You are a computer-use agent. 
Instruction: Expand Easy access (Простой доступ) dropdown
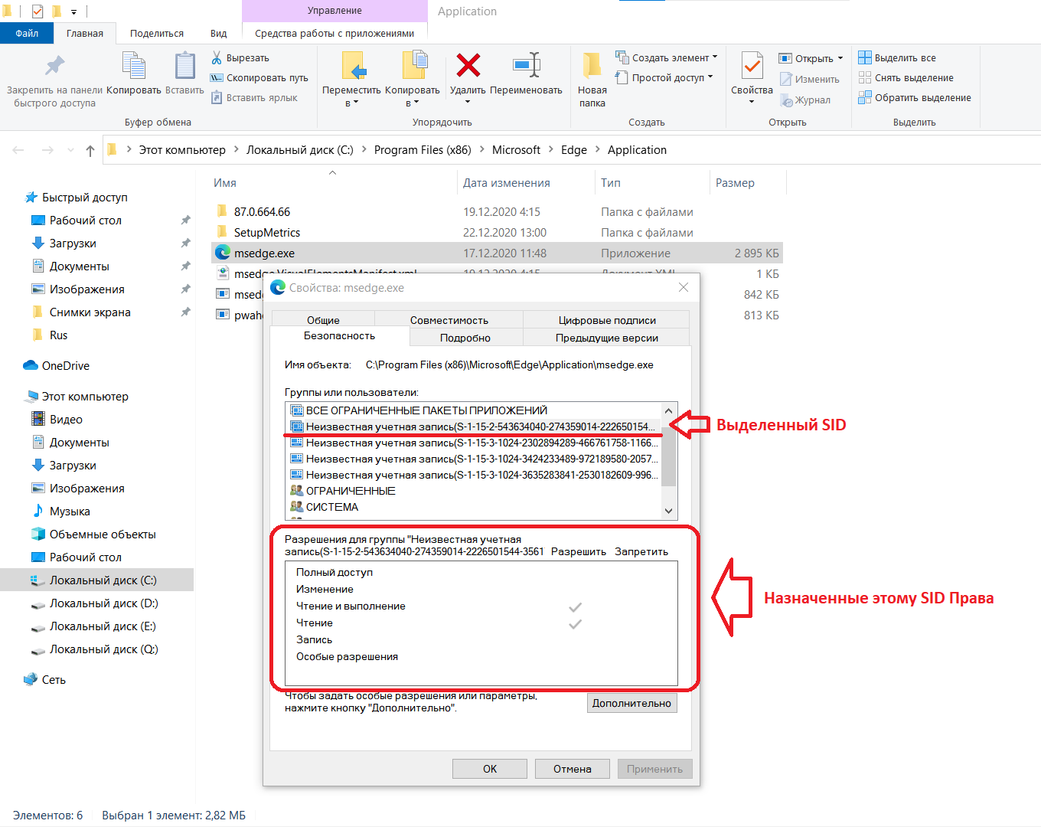710,77
